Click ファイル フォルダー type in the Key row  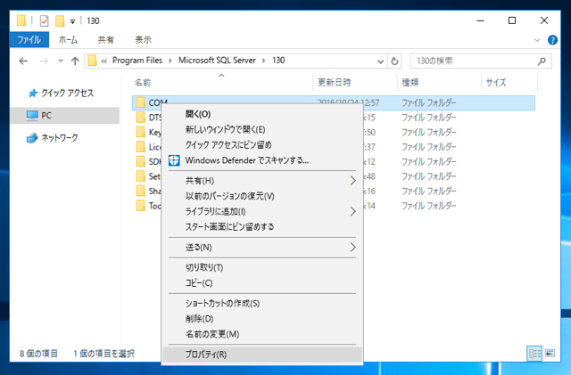coord(428,132)
